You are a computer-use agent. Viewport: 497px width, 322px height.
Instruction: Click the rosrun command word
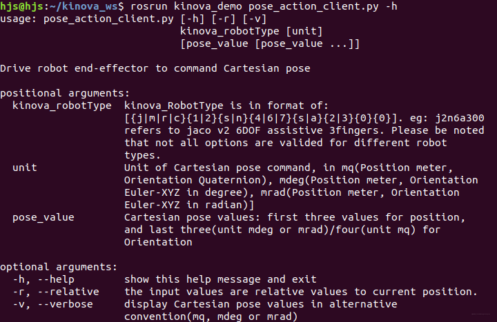[x=149, y=6]
